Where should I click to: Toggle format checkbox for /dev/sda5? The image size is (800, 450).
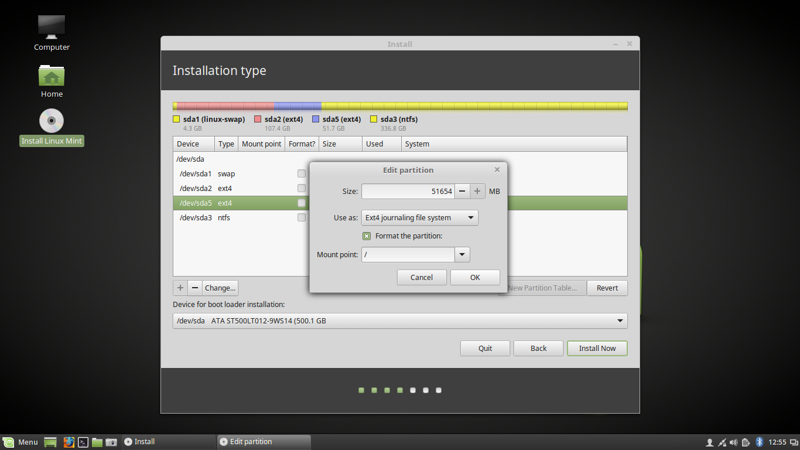(x=302, y=203)
